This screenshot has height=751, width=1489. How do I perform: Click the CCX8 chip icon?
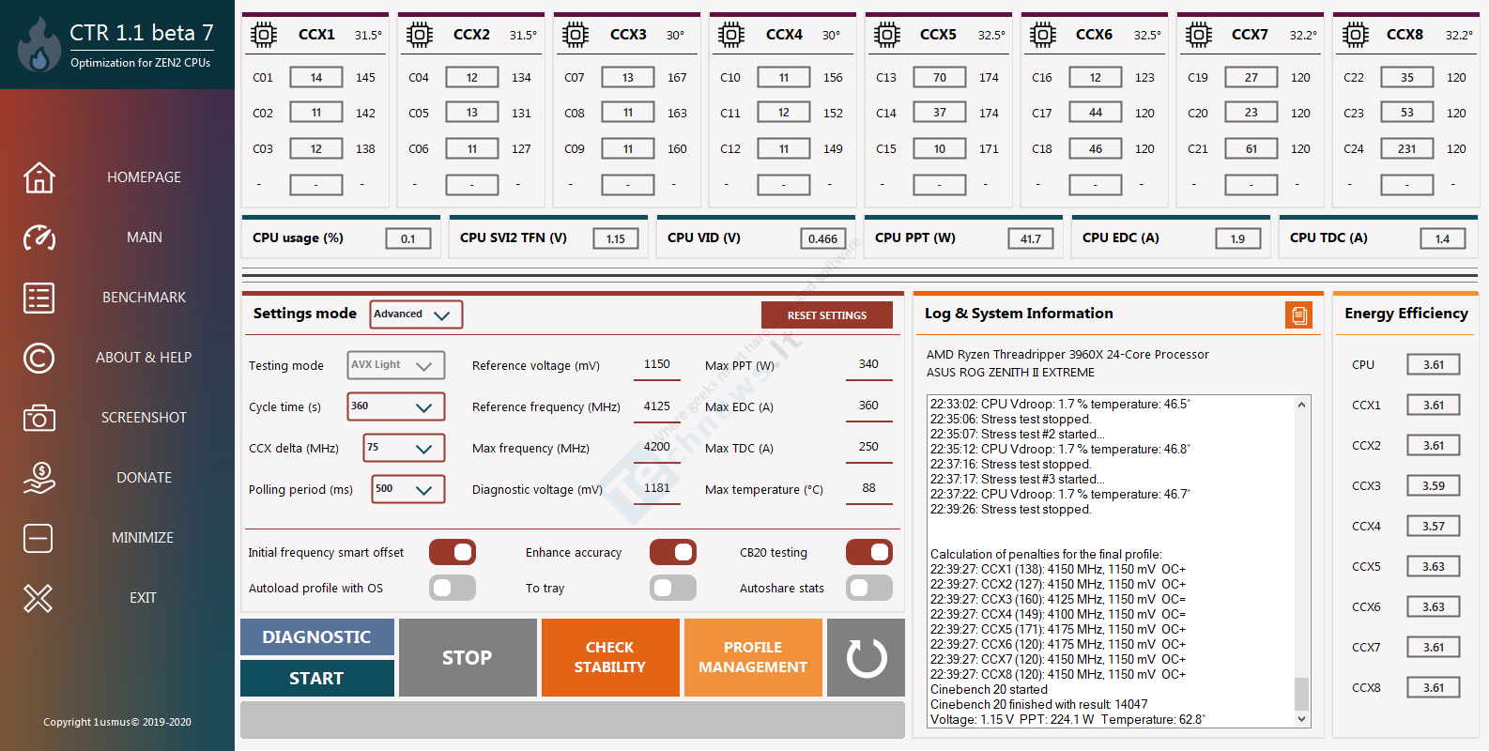coord(1355,35)
